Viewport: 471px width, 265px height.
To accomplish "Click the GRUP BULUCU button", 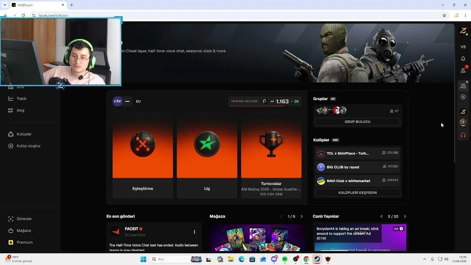I will point(357,121).
